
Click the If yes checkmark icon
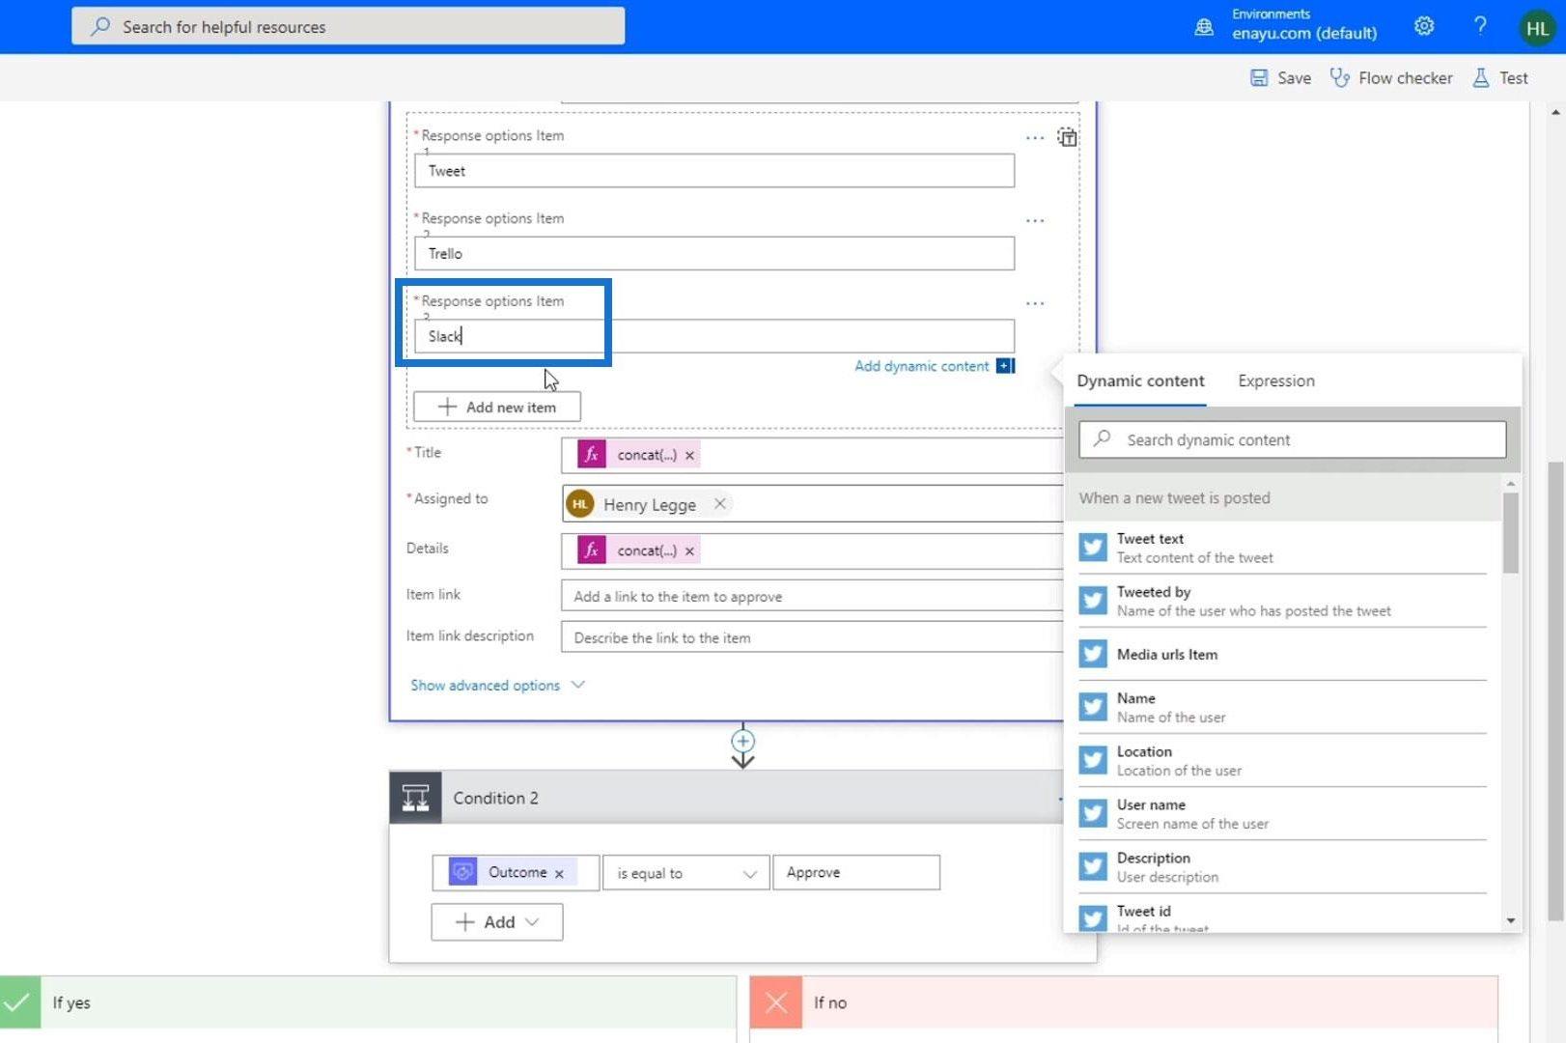click(x=19, y=1002)
